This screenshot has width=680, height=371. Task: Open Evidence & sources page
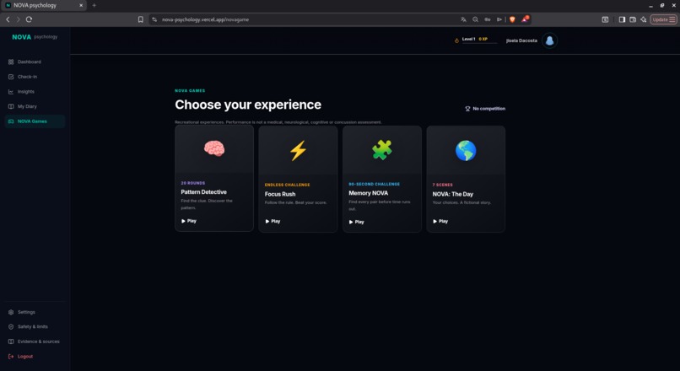coord(35,341)
